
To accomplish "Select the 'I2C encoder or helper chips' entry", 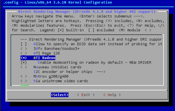I will pyautogui.click(x=63, y=72).
